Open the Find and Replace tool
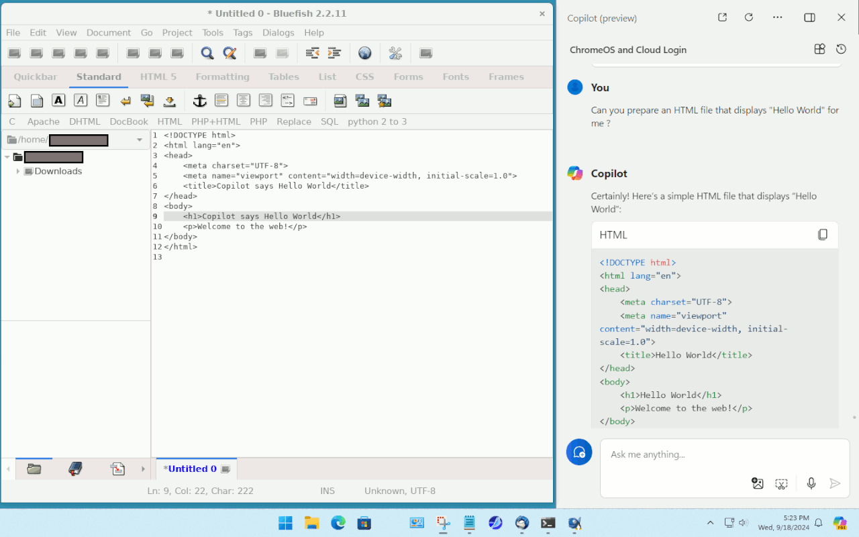The width and height of the screenshot is (859, 537). pos(230,53)
